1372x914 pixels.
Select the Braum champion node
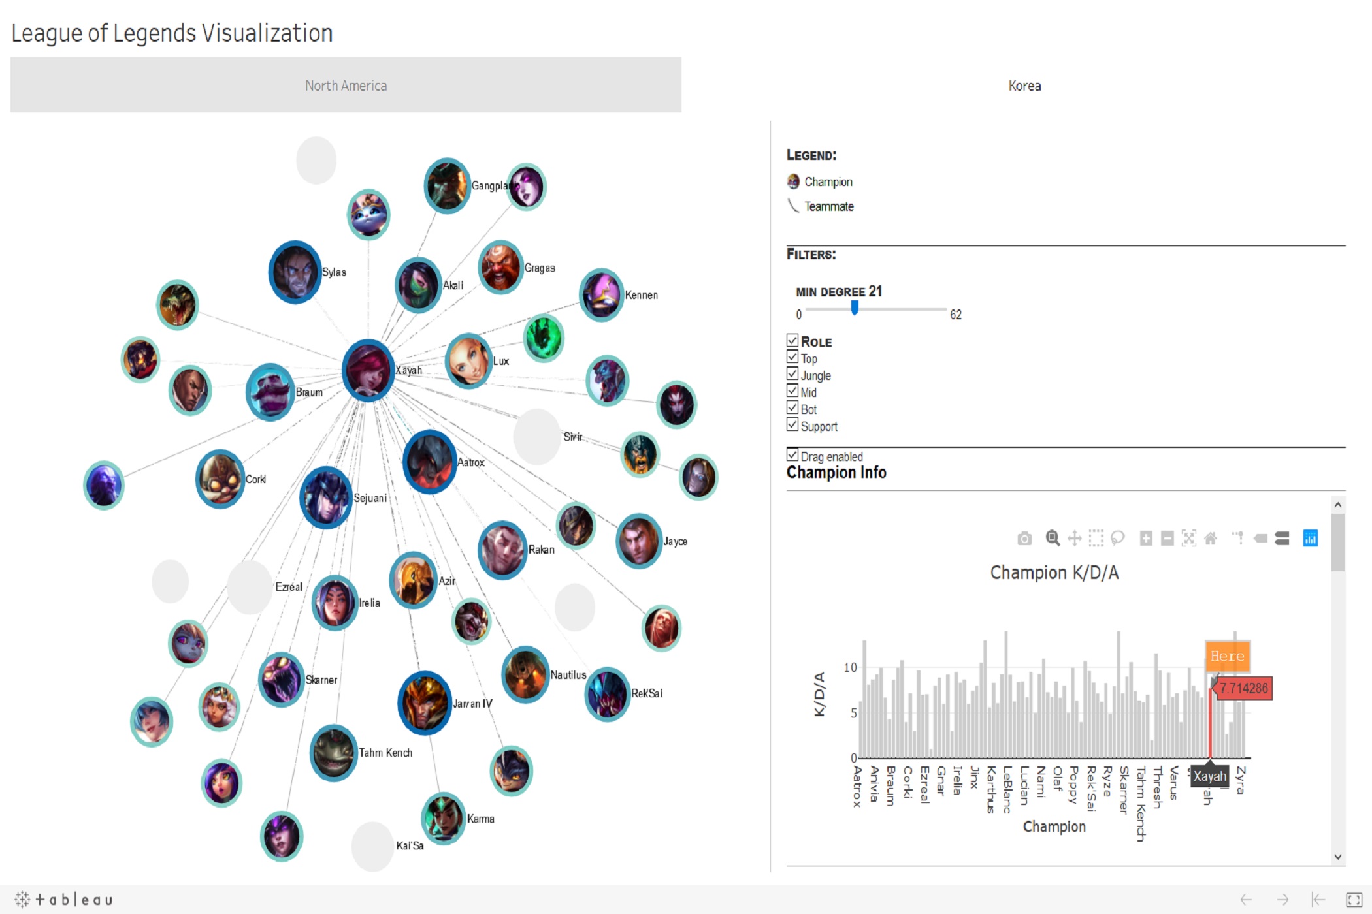click(270, 392)
